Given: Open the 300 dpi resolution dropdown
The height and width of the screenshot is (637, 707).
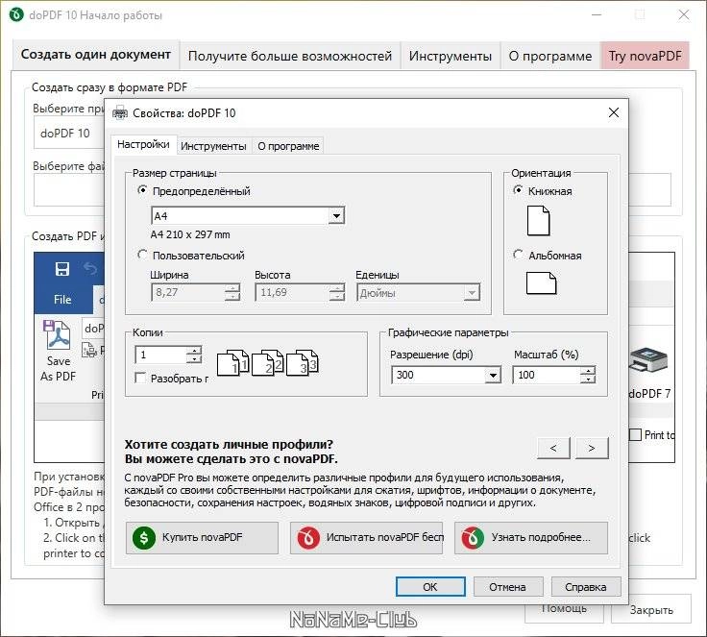Looking at the screenshot, I should [494, 375].
